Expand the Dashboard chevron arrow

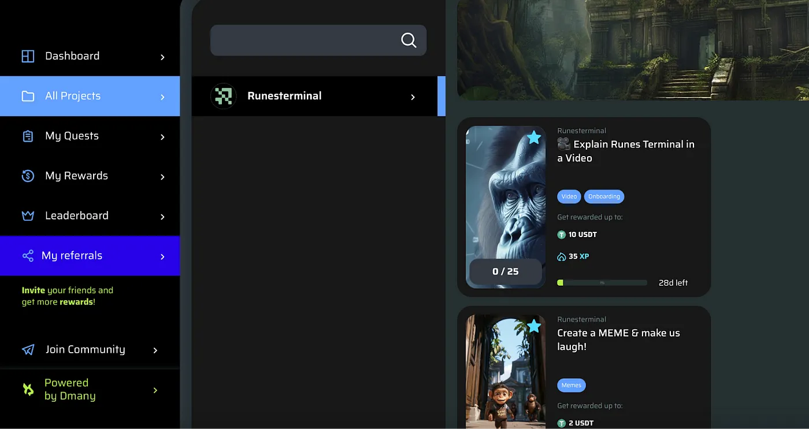162,57
